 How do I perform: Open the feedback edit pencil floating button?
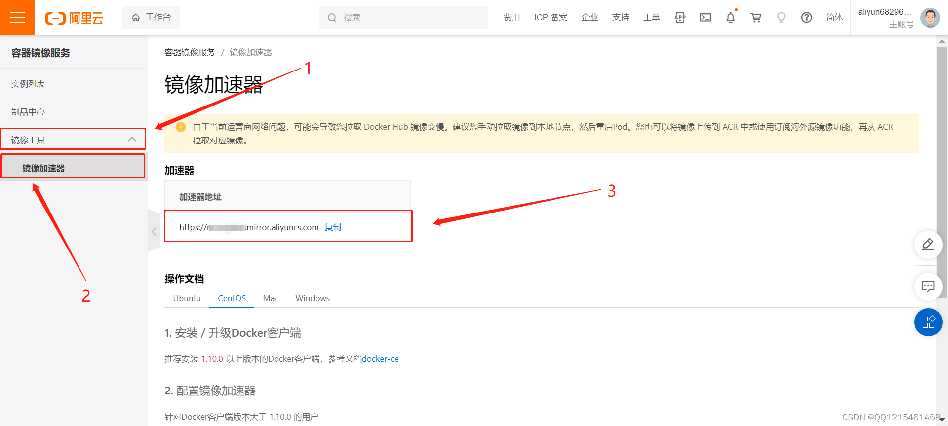[x=928, y=245]
